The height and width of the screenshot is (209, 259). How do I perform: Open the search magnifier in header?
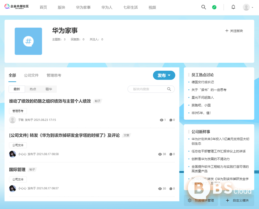[203, 7]
